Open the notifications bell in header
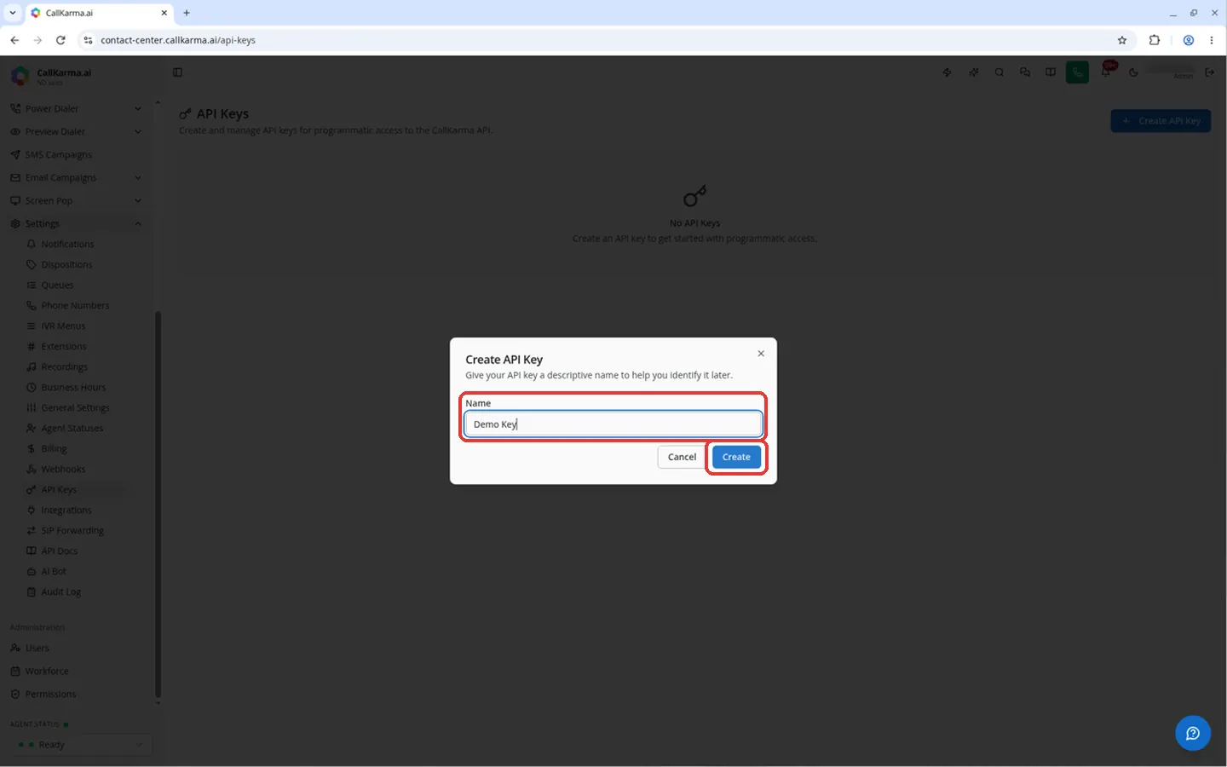The width and height of the screenshot is (1227, 767). point(1106,72)
